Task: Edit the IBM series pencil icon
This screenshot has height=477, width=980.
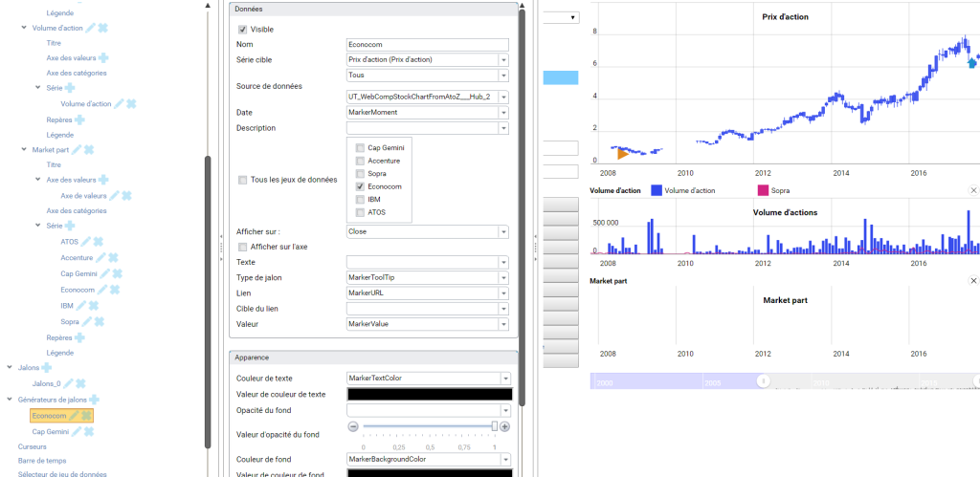Action: (x=80, y=306)
